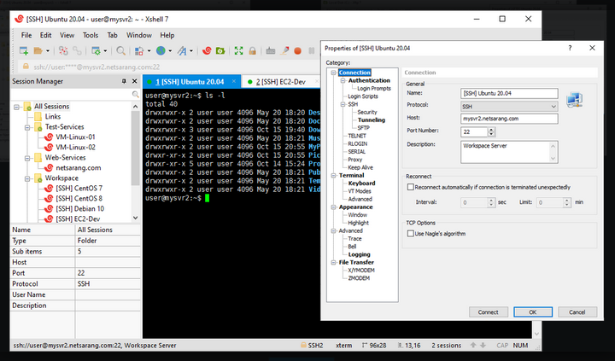This screenshot has width=615, height=361.
Task: Click into the Host input field
Action: click(x=509, y=119)
